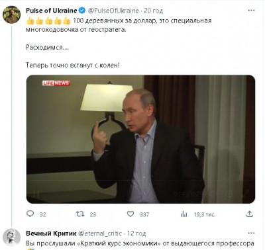265x250 pixels.
Task: Open Pulse of Ukraine profile avatar
Action: coord(11,15)
